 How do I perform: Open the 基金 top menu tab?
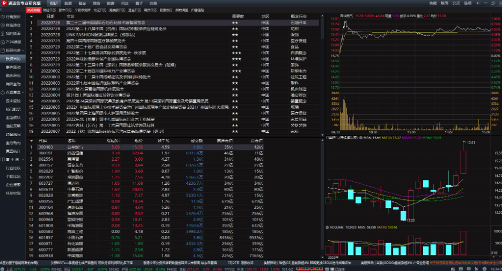point(82,3)
